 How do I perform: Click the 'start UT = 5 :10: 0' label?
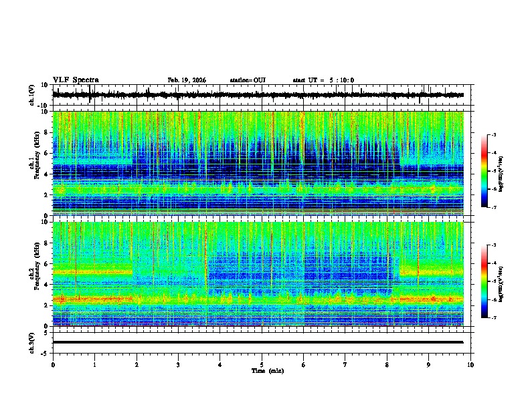pos(323,80)
